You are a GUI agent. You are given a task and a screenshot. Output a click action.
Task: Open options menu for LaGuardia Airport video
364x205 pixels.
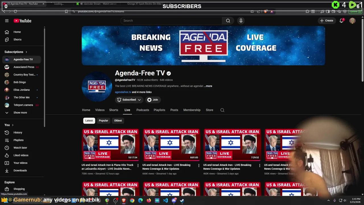[x=138, y=165]
